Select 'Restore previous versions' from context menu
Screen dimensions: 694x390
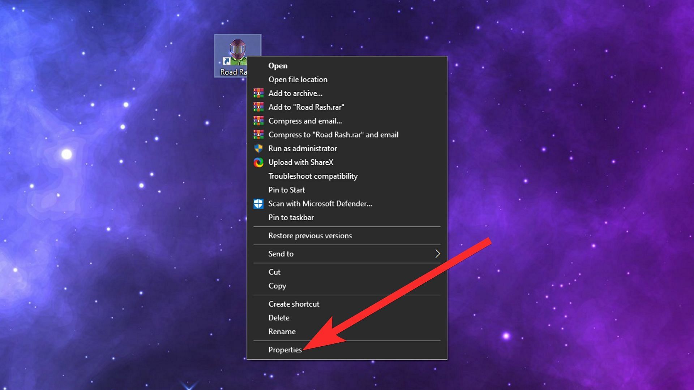pos(310,235)
